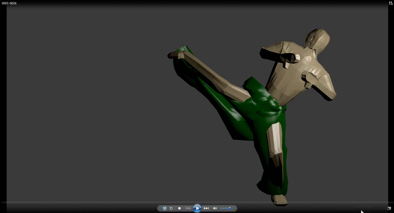Image resolution: width=394 pixels, height=213 pixels.
Task: Enter full screen using bottom-right icon
Action: coord(389,209)
